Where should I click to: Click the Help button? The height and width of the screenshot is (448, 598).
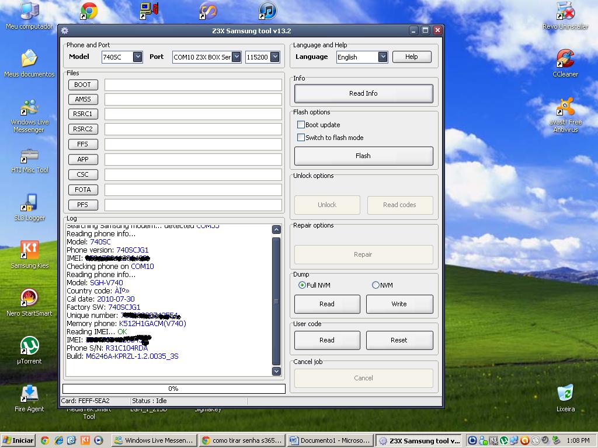tap(412, 57)
